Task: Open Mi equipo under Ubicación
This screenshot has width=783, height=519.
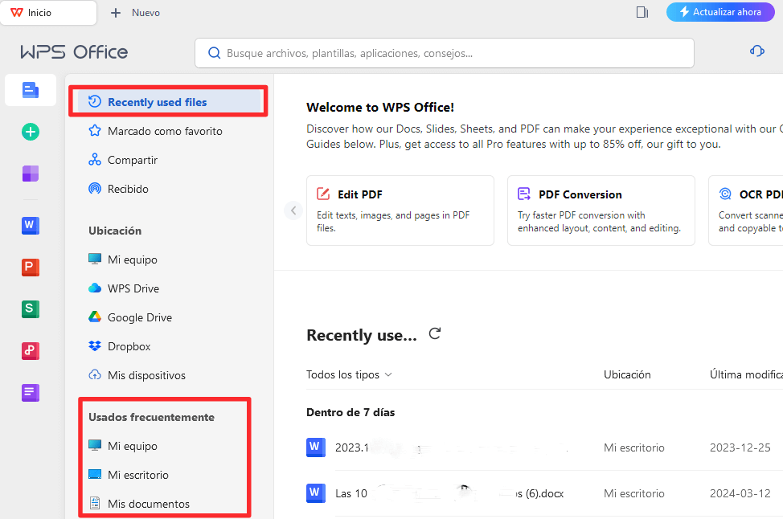Action: point(123,259)
